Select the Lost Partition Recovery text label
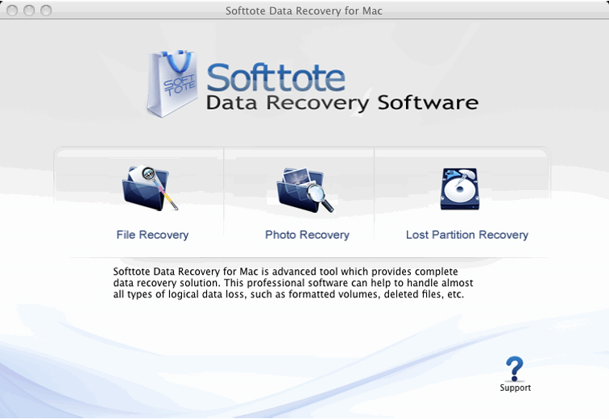This screenshot has width=609, height=419. click(466, 235)
